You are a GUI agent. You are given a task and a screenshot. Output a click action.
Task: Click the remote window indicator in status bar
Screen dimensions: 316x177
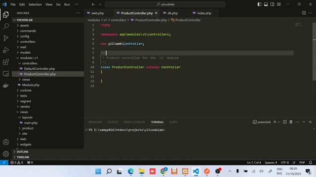[4, 163]
